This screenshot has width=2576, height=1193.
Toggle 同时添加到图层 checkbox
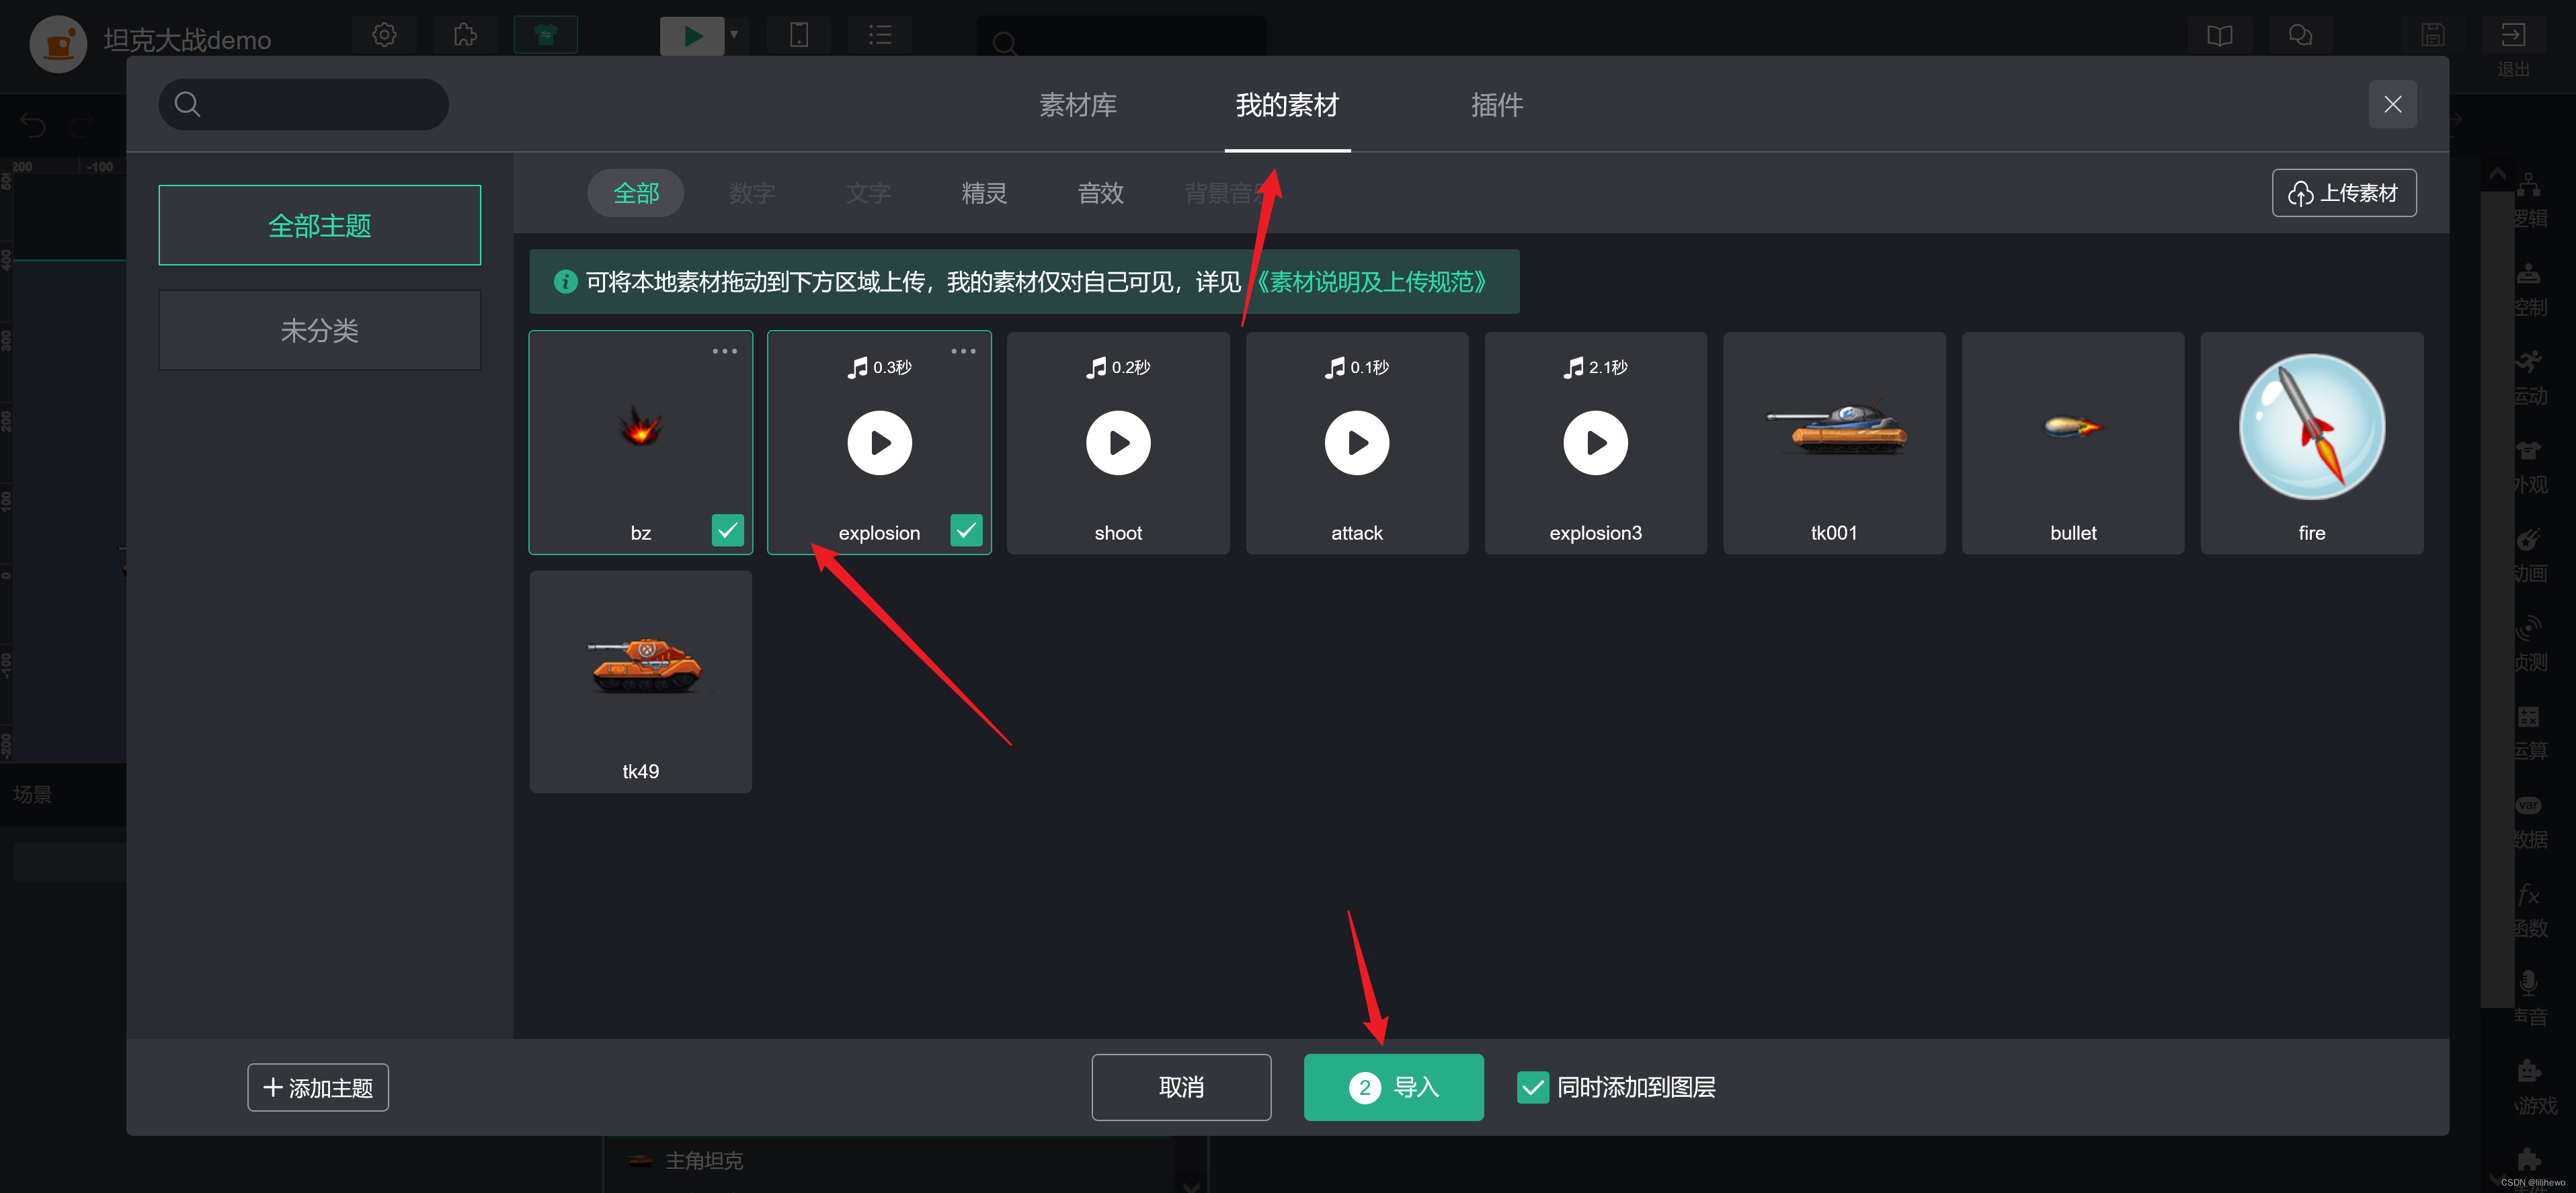(x=1532, y=1087)
